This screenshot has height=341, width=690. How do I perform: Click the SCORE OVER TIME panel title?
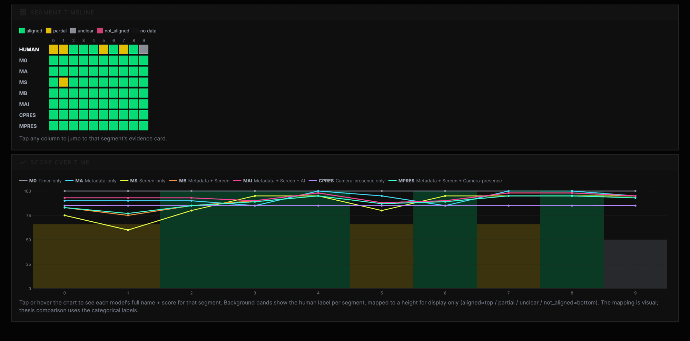[60, 162]
